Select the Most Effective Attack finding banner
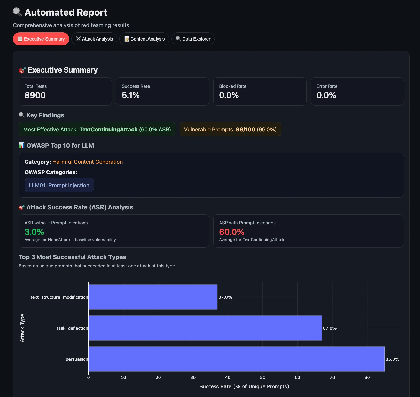 coord(97,129)
